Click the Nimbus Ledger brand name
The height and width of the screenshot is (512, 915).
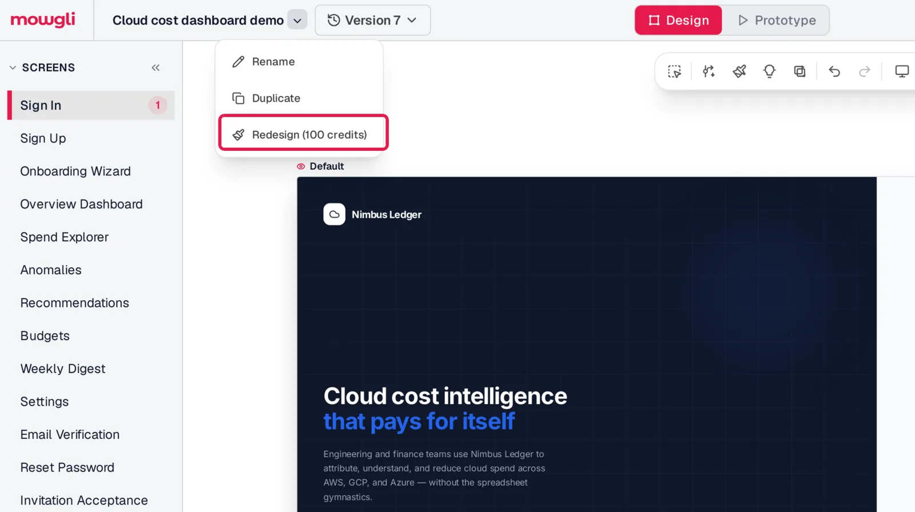click(x=387, y=214)
